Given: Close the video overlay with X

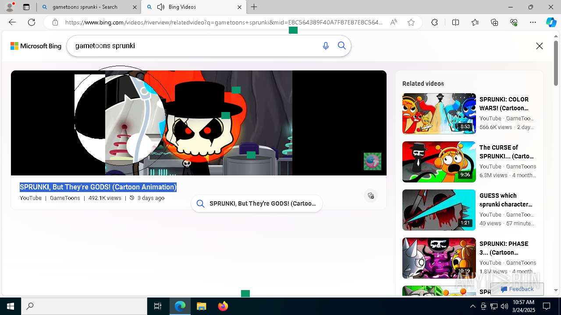Looking at the screenshot, I should click(x=540, y=46).
